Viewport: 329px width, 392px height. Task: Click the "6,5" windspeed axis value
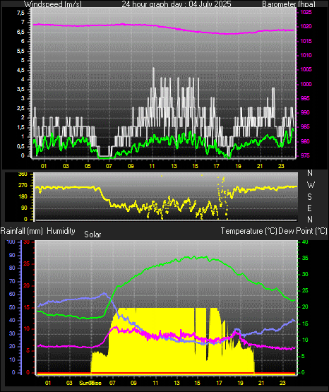point(20,32)
